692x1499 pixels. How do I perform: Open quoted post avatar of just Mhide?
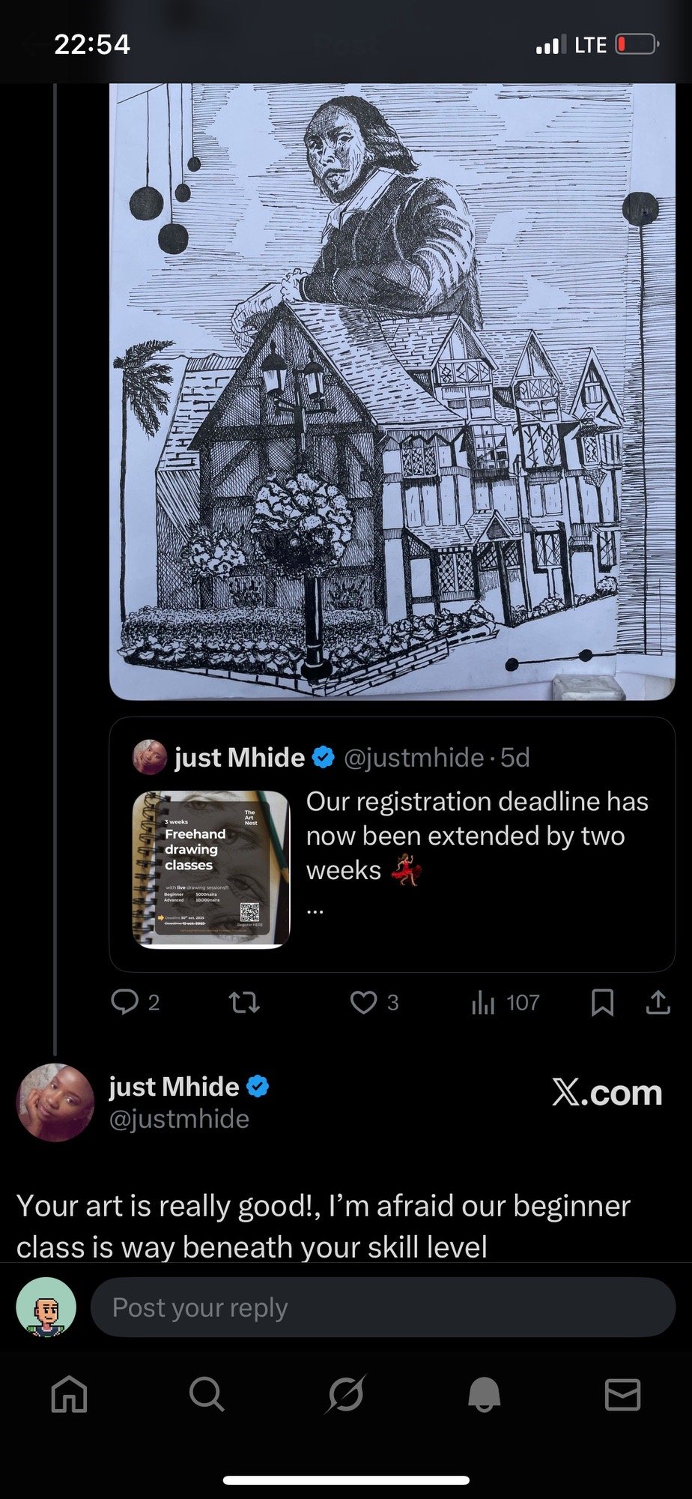[150, 757]
